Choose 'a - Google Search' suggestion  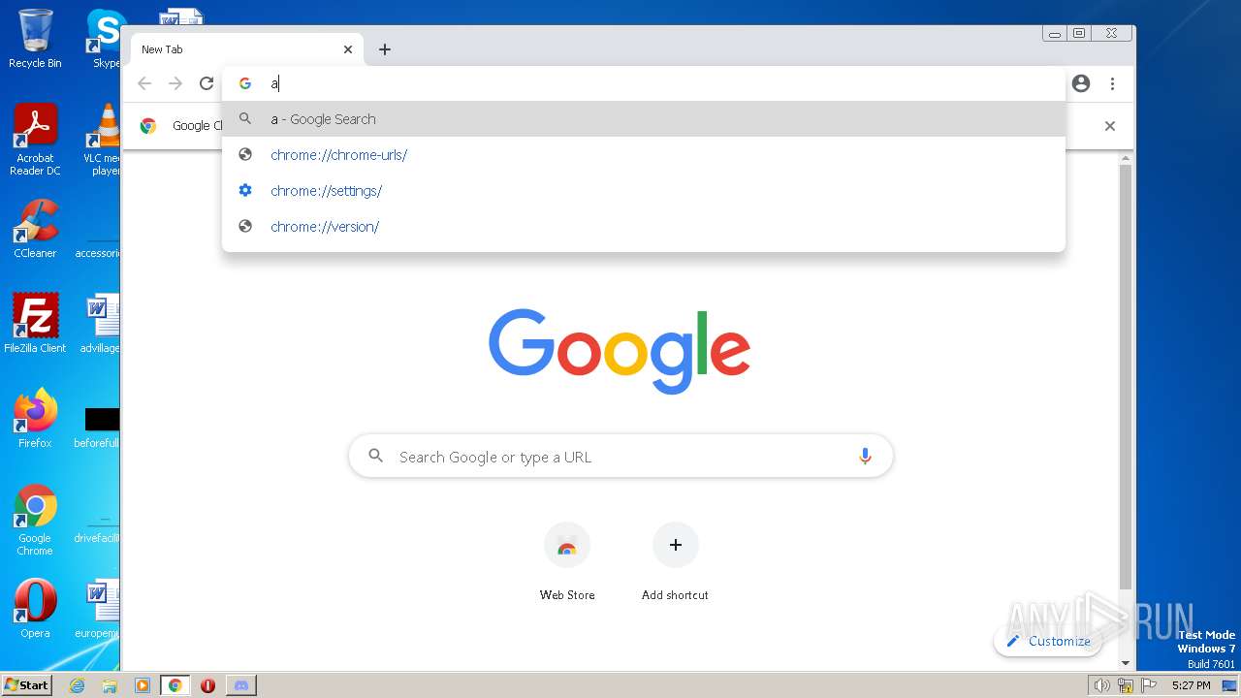(x=644, y=119)
